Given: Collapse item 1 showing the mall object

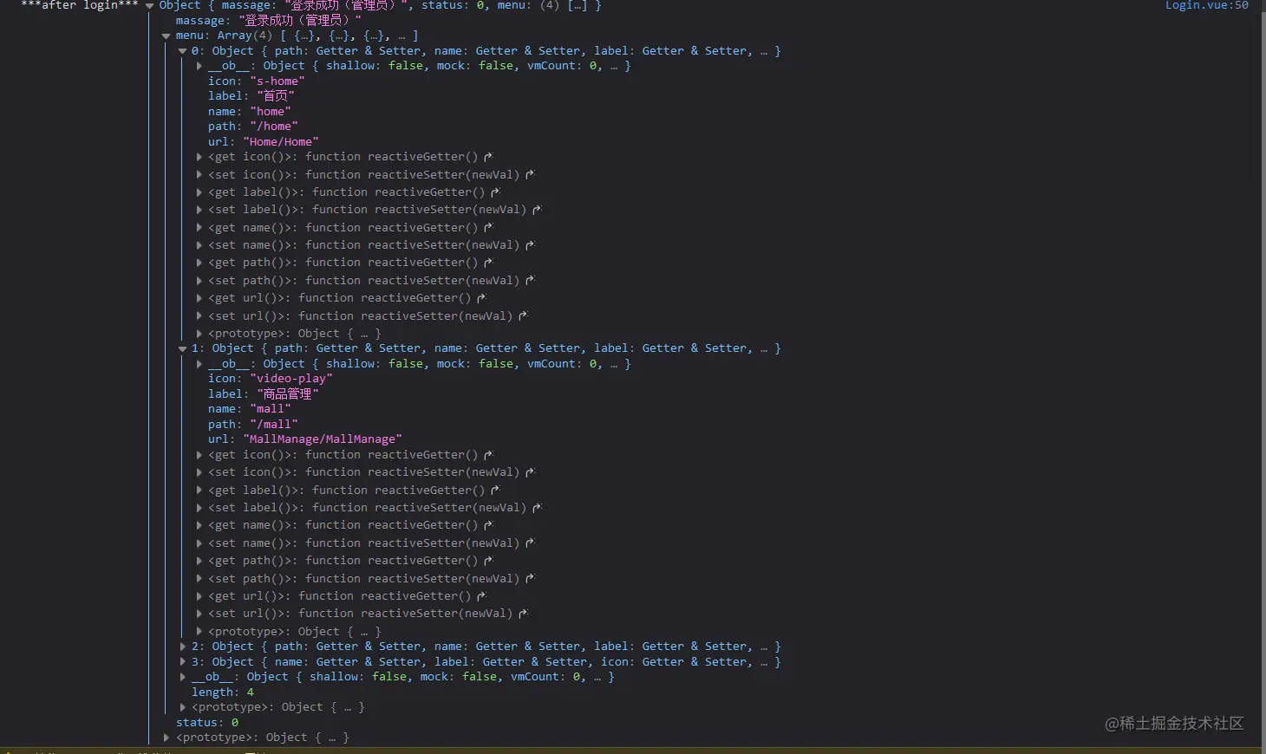Looking at the screenshot, I should pyautogui.click(x=183, y=348).
